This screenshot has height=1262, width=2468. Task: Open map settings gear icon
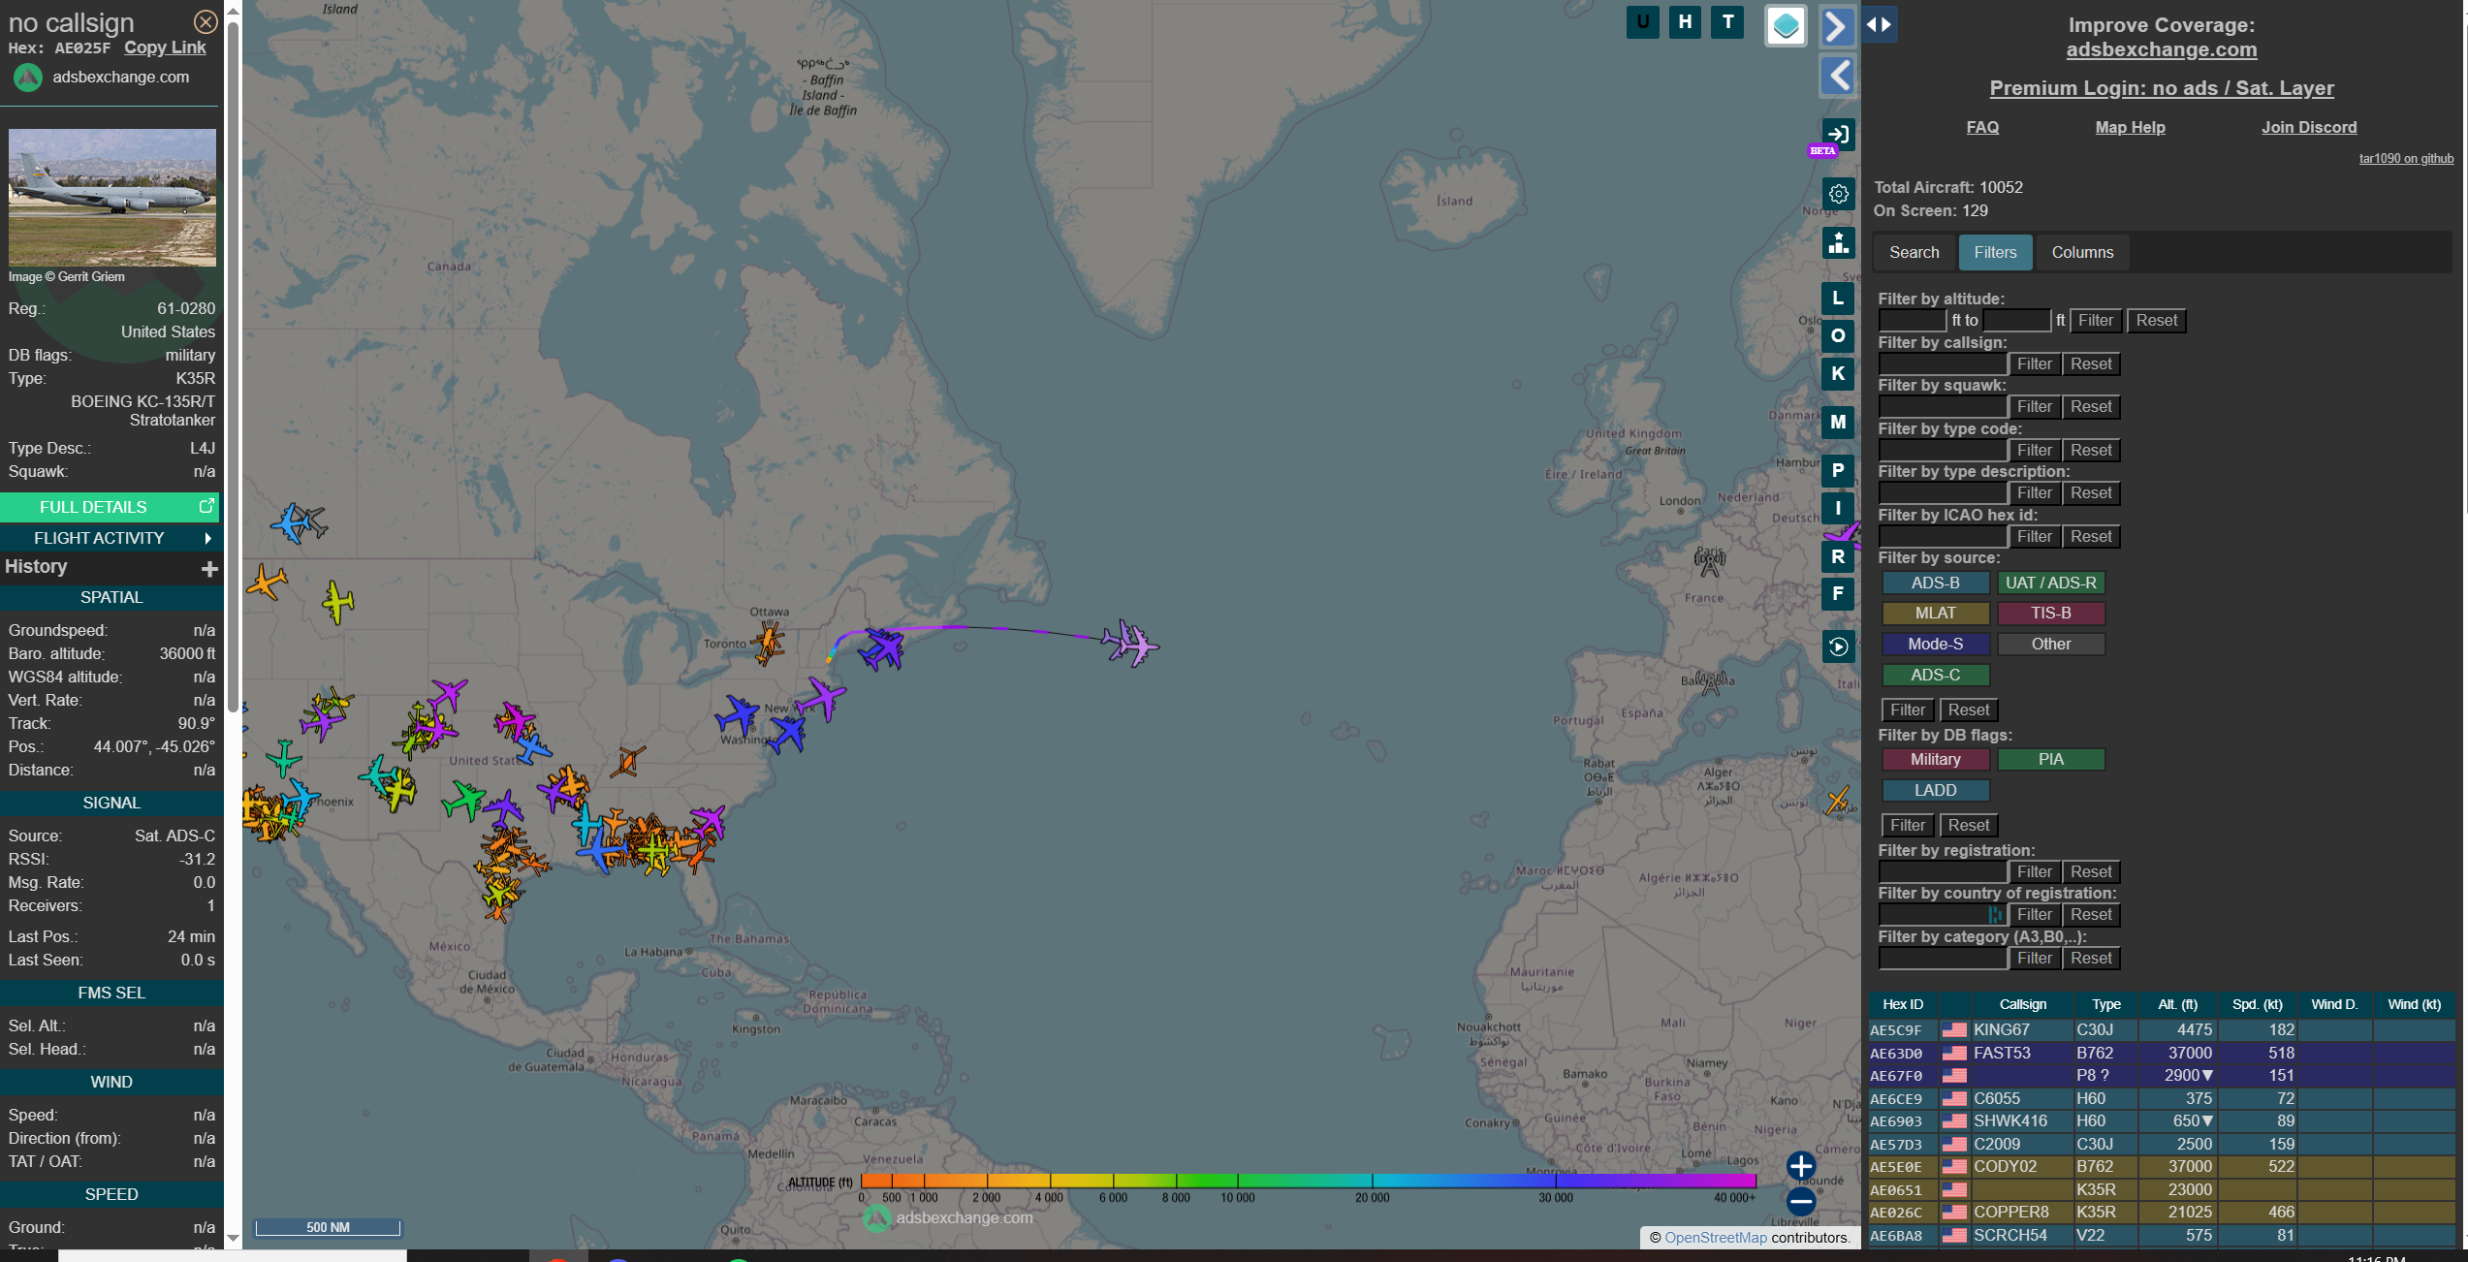[x=1838, y=194]
